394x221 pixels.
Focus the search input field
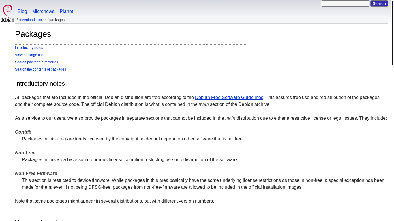point(345,3)
